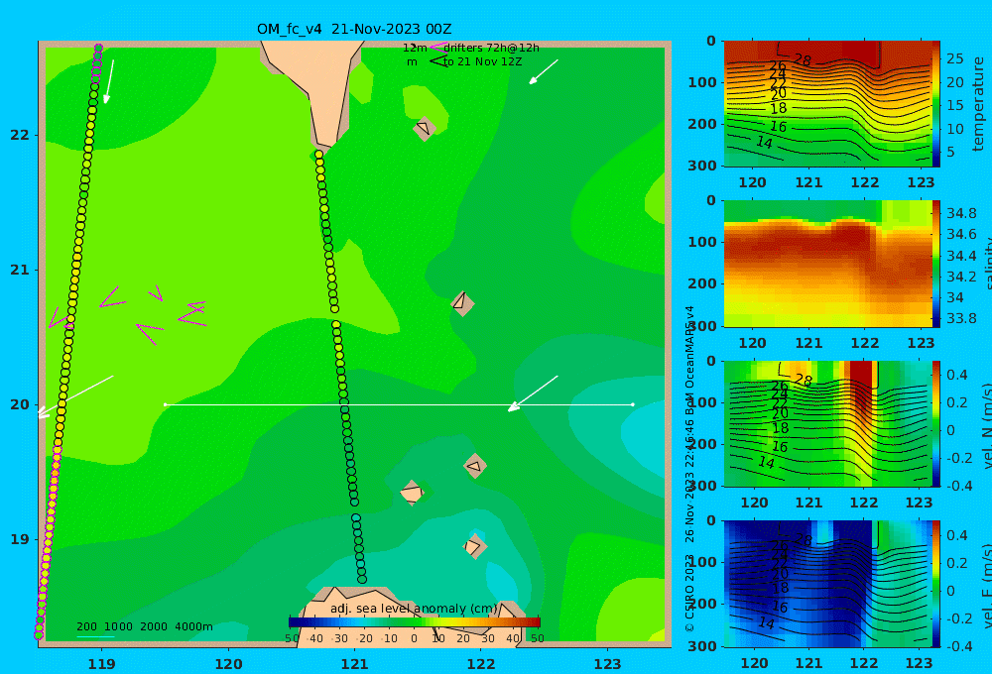Click longitude label "119" on the main map
The image size is (992, 674).
click(x=101, y=664)
